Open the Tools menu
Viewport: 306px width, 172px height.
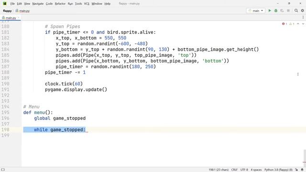(x=78, y=4)
